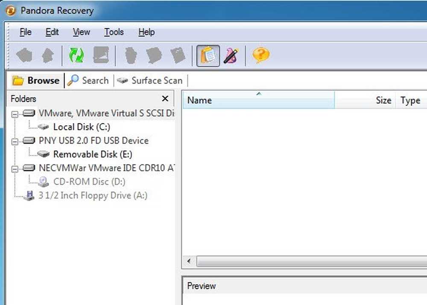The image size is (427, 305).
Task: Switch to the Surface Scan tab
Action: click(150, 81)
